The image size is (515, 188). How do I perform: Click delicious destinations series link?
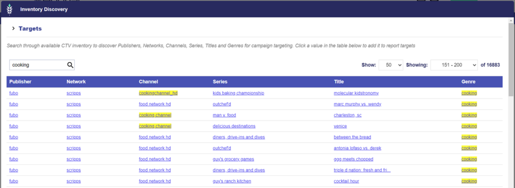coord(234,126)
